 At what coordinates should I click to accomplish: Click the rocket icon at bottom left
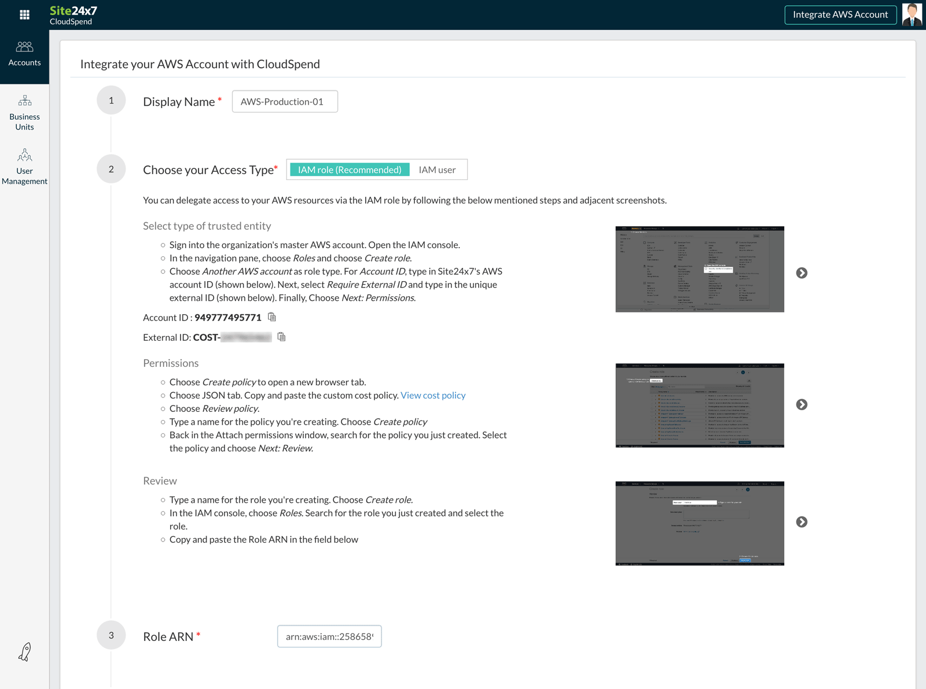tap(24, 652)
